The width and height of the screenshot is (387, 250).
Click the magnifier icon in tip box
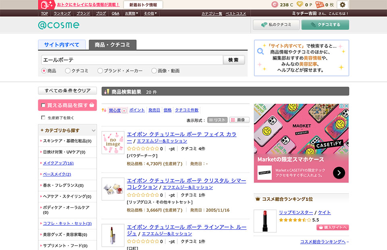[260, 51]
